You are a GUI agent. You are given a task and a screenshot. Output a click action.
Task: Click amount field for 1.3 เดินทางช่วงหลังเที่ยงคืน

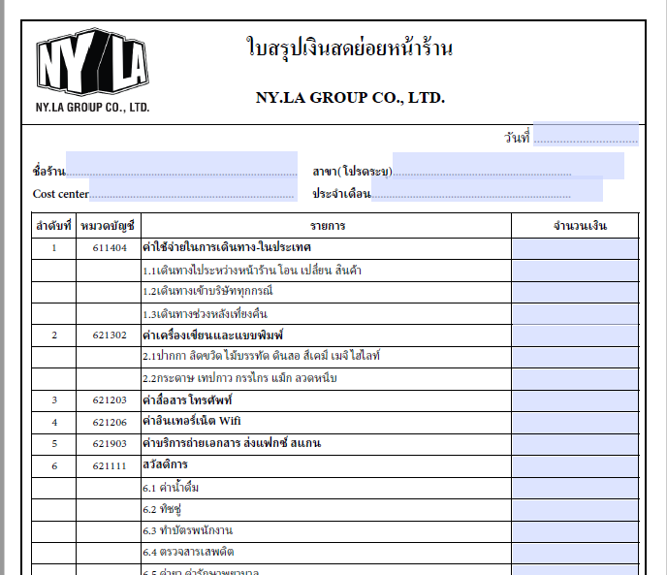click(575, 314)
